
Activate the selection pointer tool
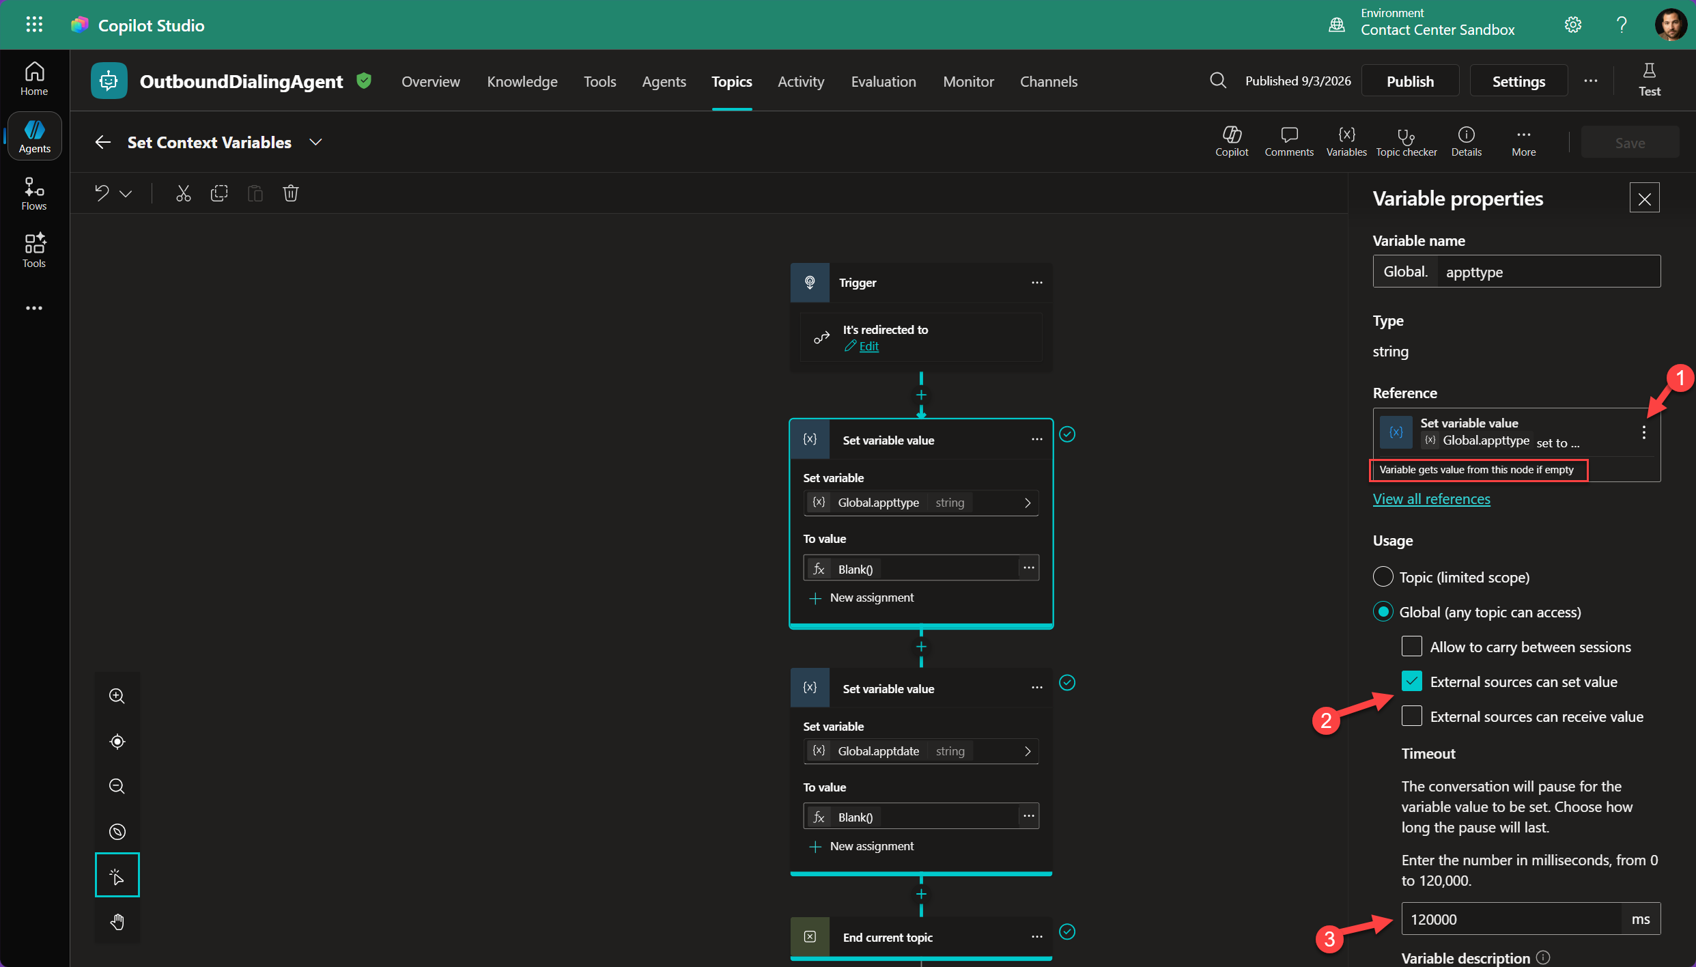(x=117, y=875)
